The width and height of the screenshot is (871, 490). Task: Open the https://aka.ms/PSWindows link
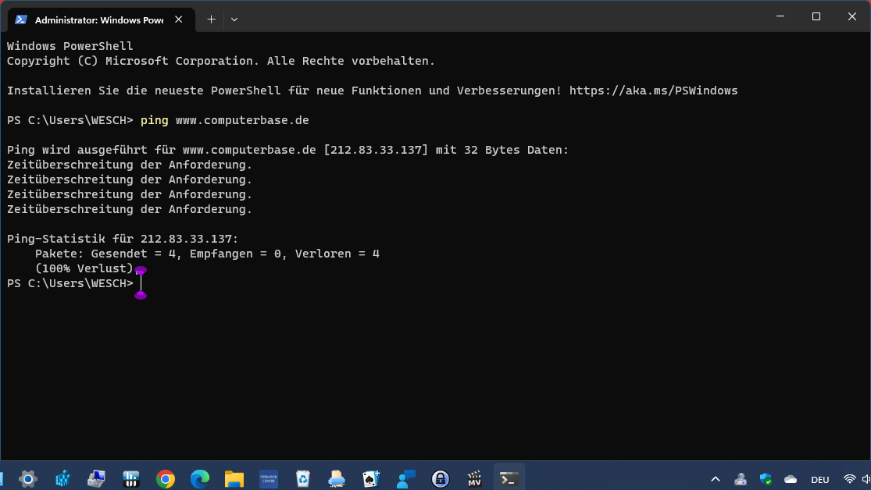coord(653,91)
